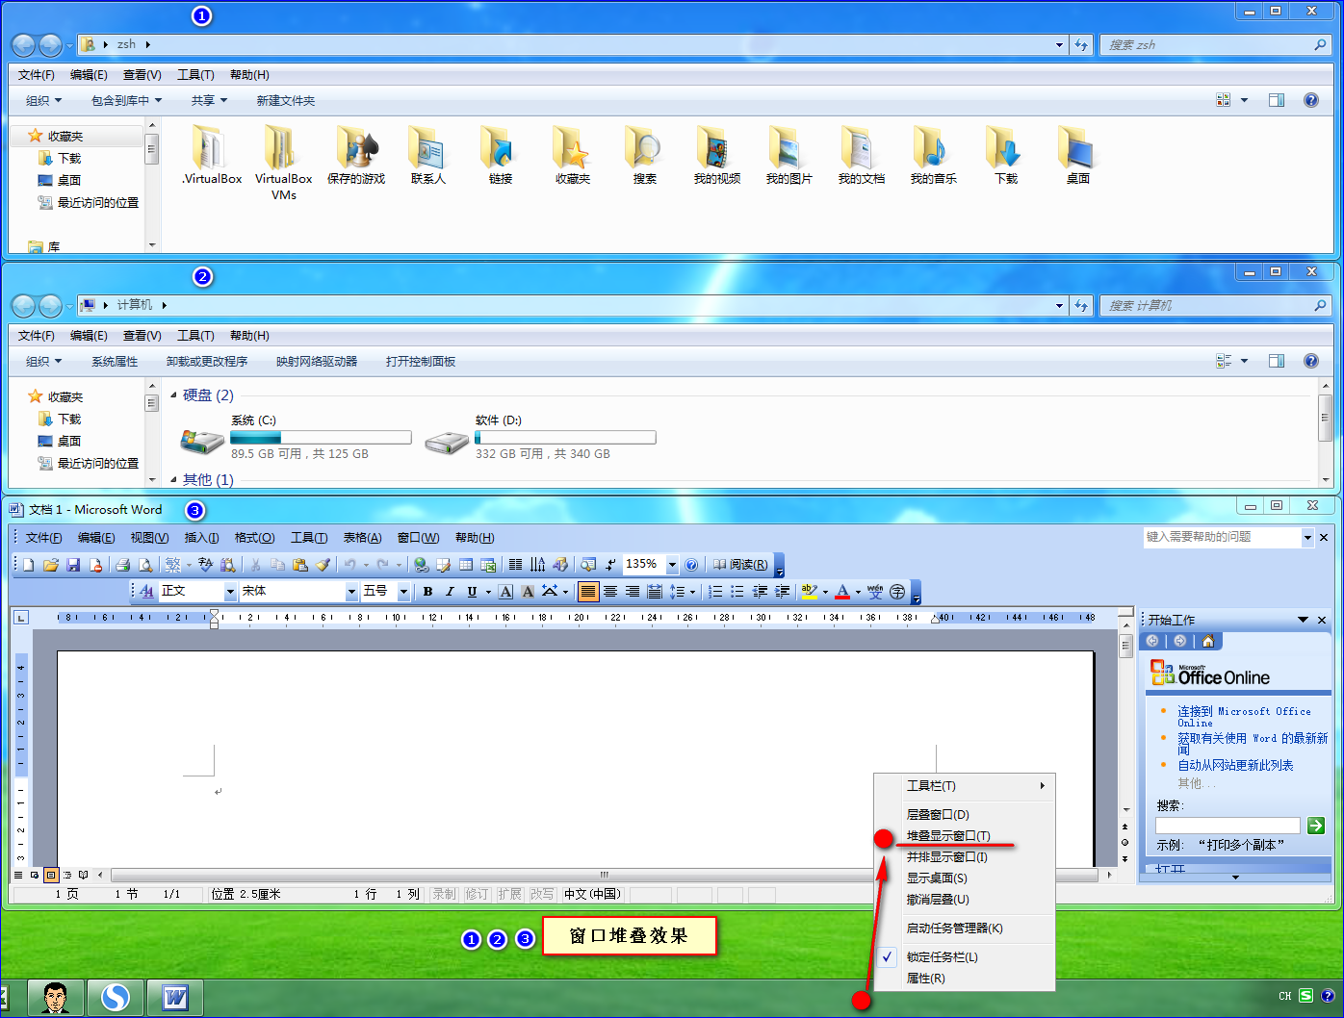The width and height of the screenshot is (1344, 1018).
Task: Click the Undo arrow icon in Word
Action: (349, 565)
